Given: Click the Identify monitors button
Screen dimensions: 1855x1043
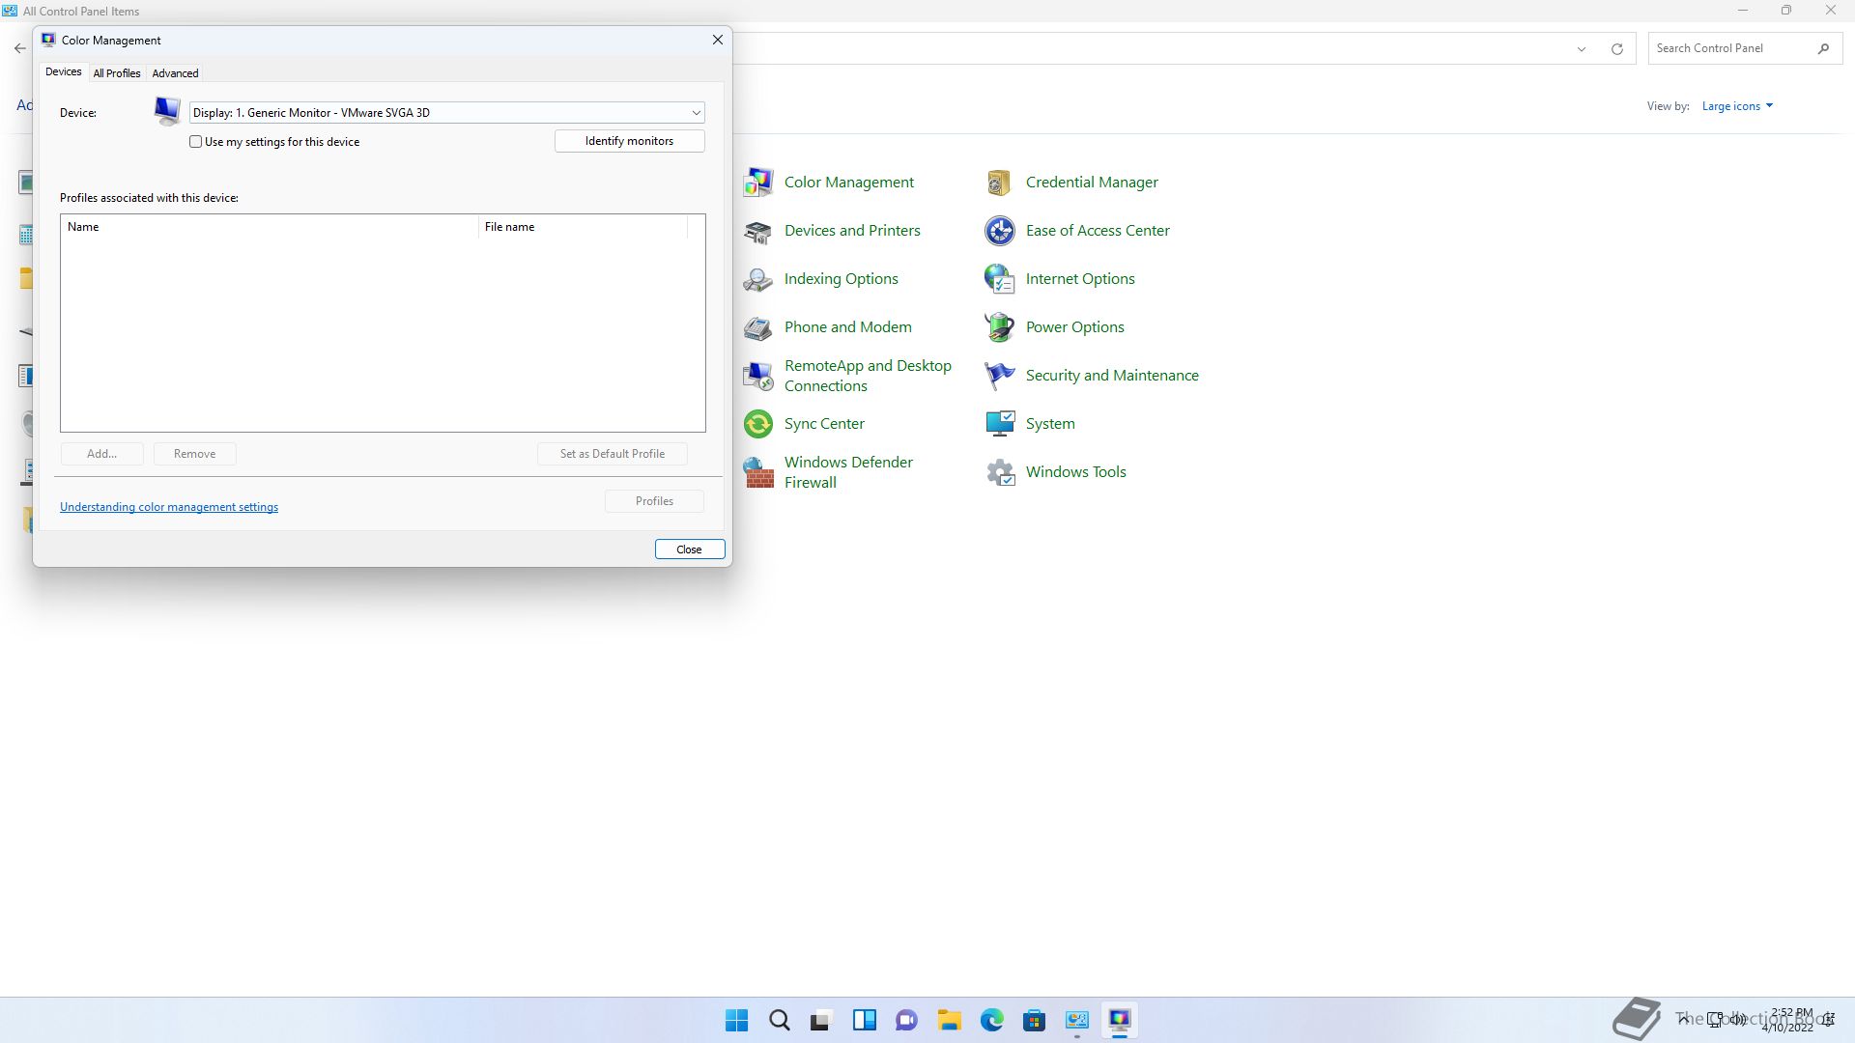Looking at the screenshot, I should coord(630,141).
